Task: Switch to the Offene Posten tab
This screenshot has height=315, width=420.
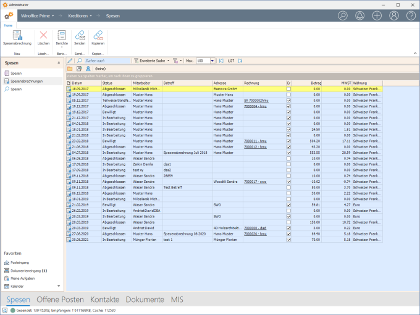Action: [x=61, y=300]
